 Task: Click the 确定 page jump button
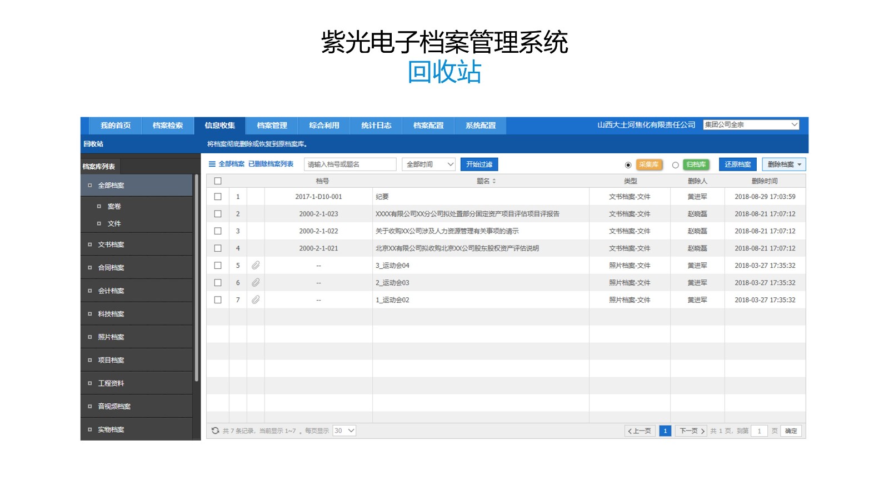(x=791, y=431)
